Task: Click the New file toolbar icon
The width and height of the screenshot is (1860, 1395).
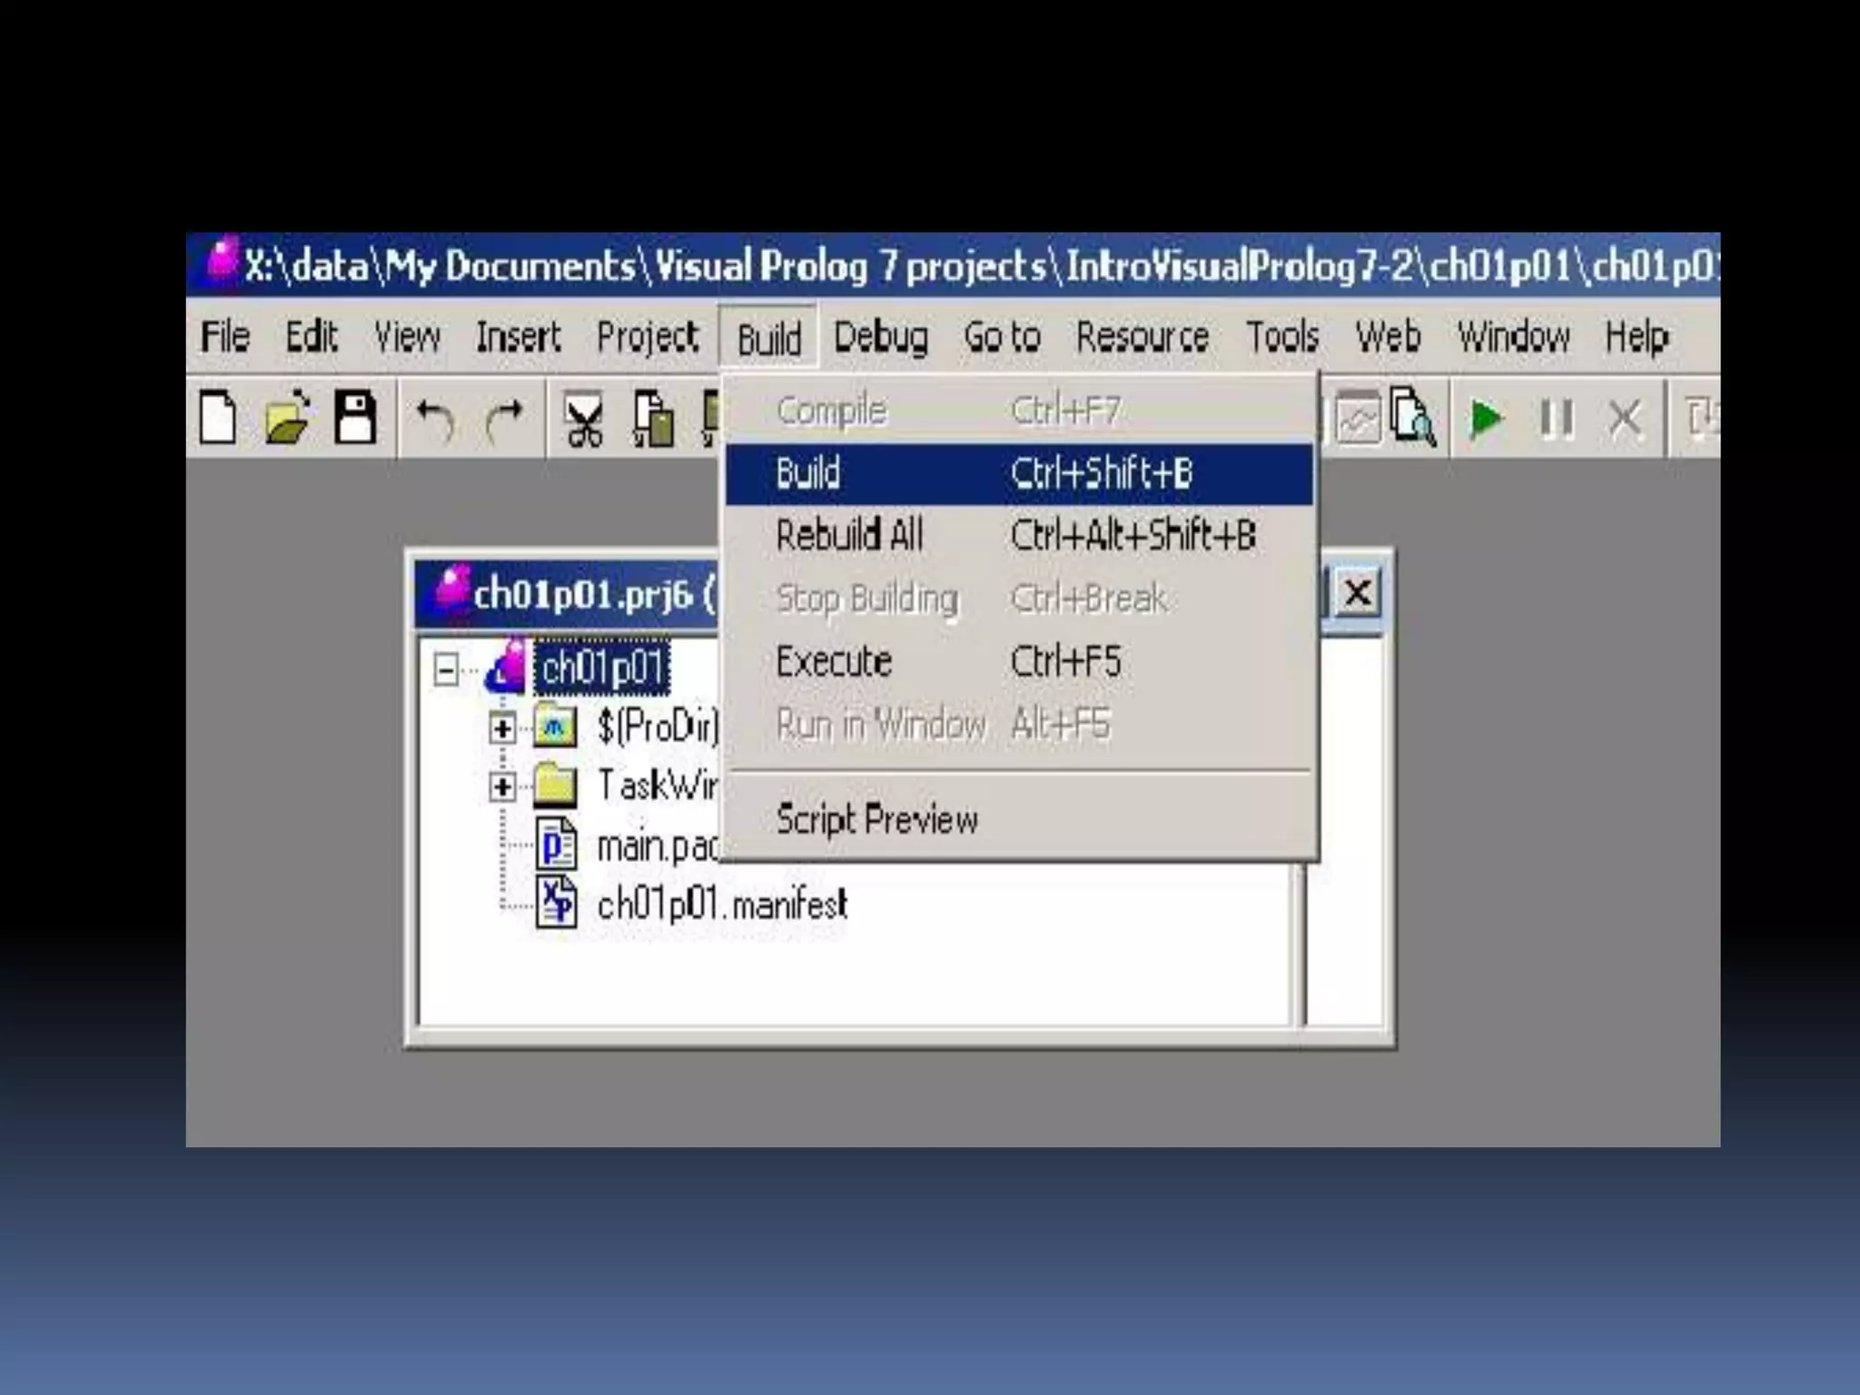Action: [x=217, y=419]
